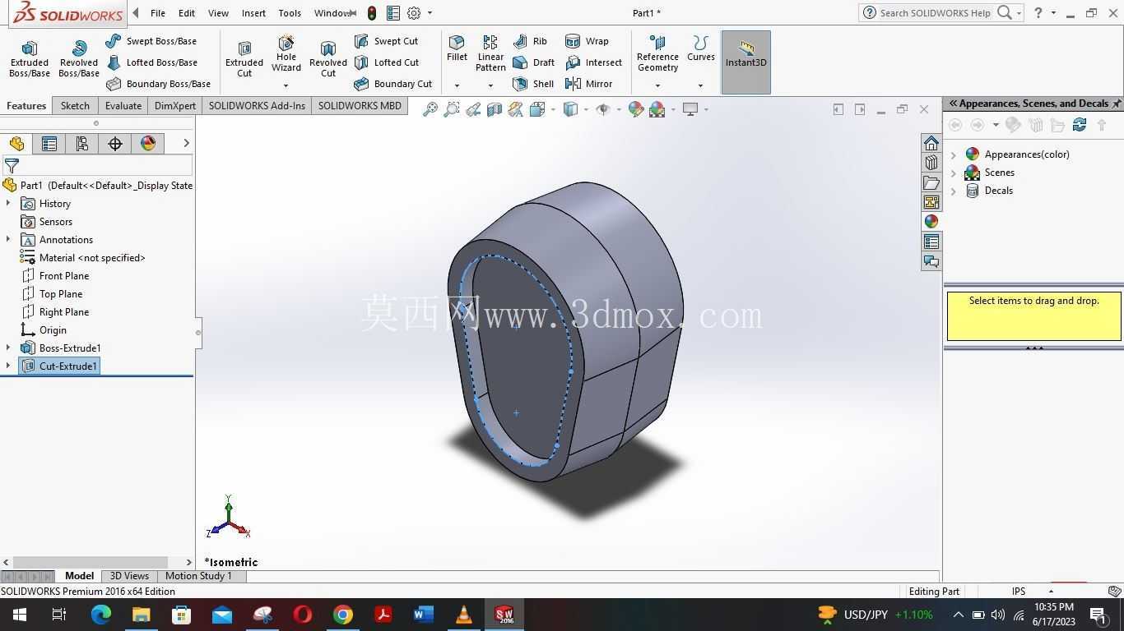The image size is (1124, 631).
Task: Pin the Appearances, Scenes, and Decals panel
Action: point(1117,104)
